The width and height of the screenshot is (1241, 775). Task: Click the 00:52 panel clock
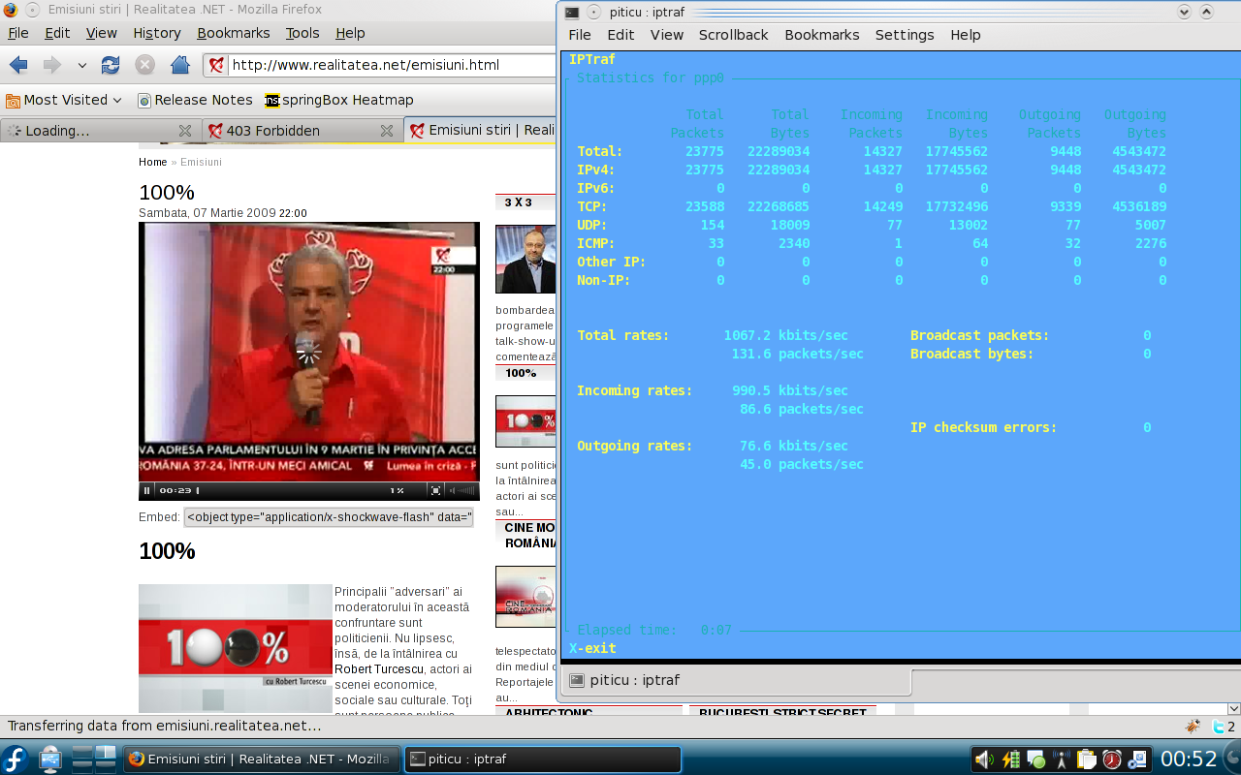pos(1189,759)
